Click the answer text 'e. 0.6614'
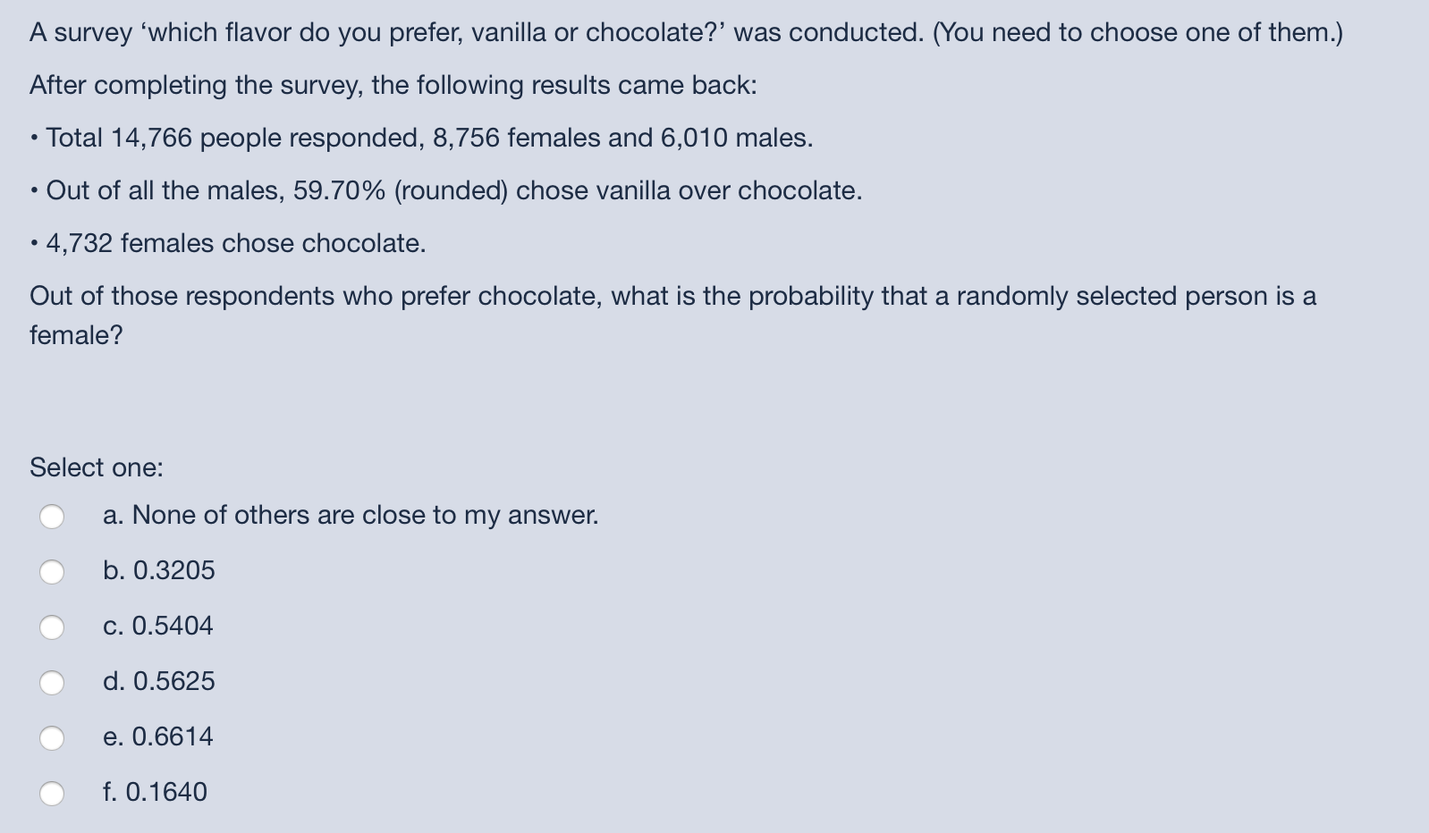Viewport: 1429px width, 833px height. [157, 736]
